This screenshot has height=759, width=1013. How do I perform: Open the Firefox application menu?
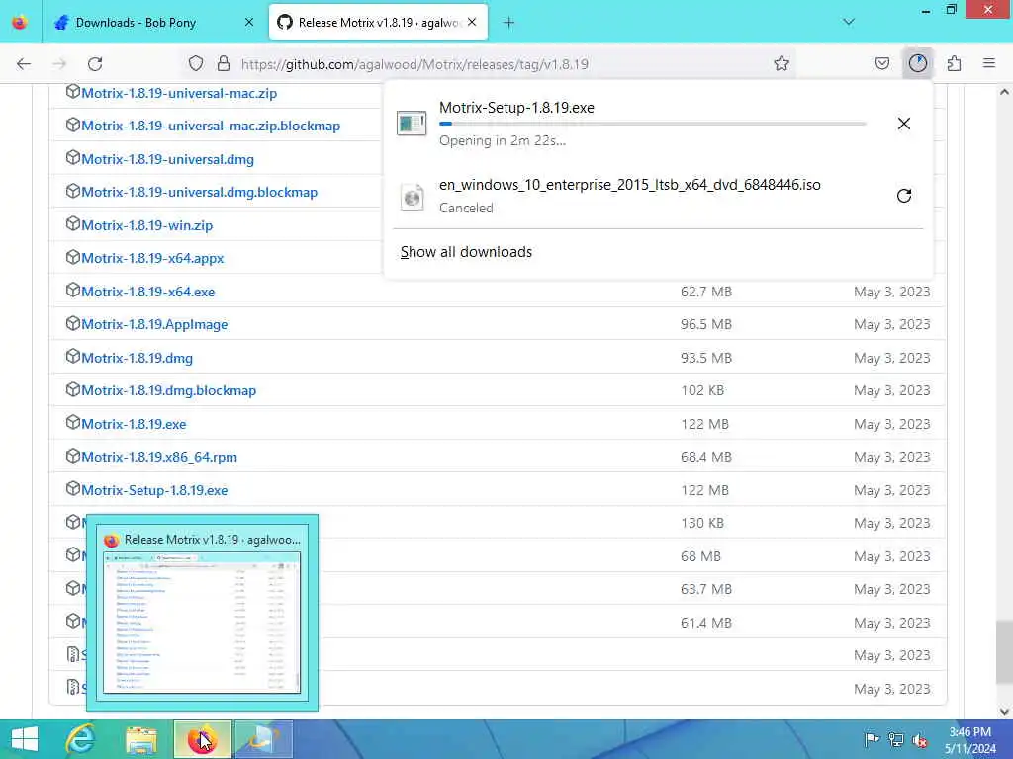pos(989,63)
